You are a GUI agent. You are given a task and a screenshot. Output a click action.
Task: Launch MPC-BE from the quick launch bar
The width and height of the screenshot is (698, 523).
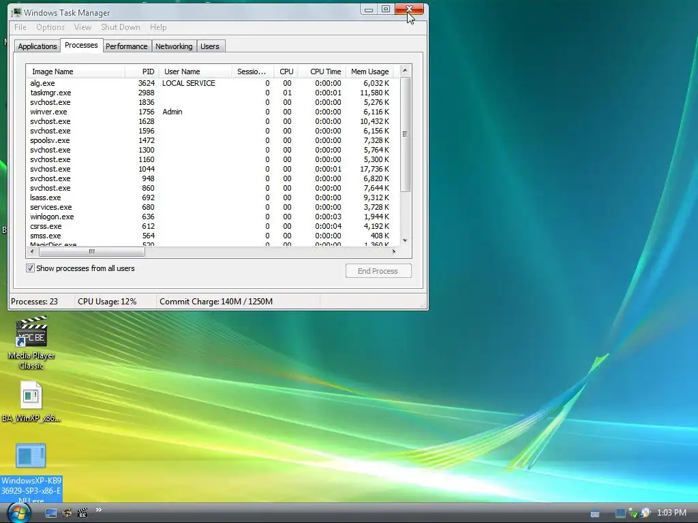pos(82,513)
